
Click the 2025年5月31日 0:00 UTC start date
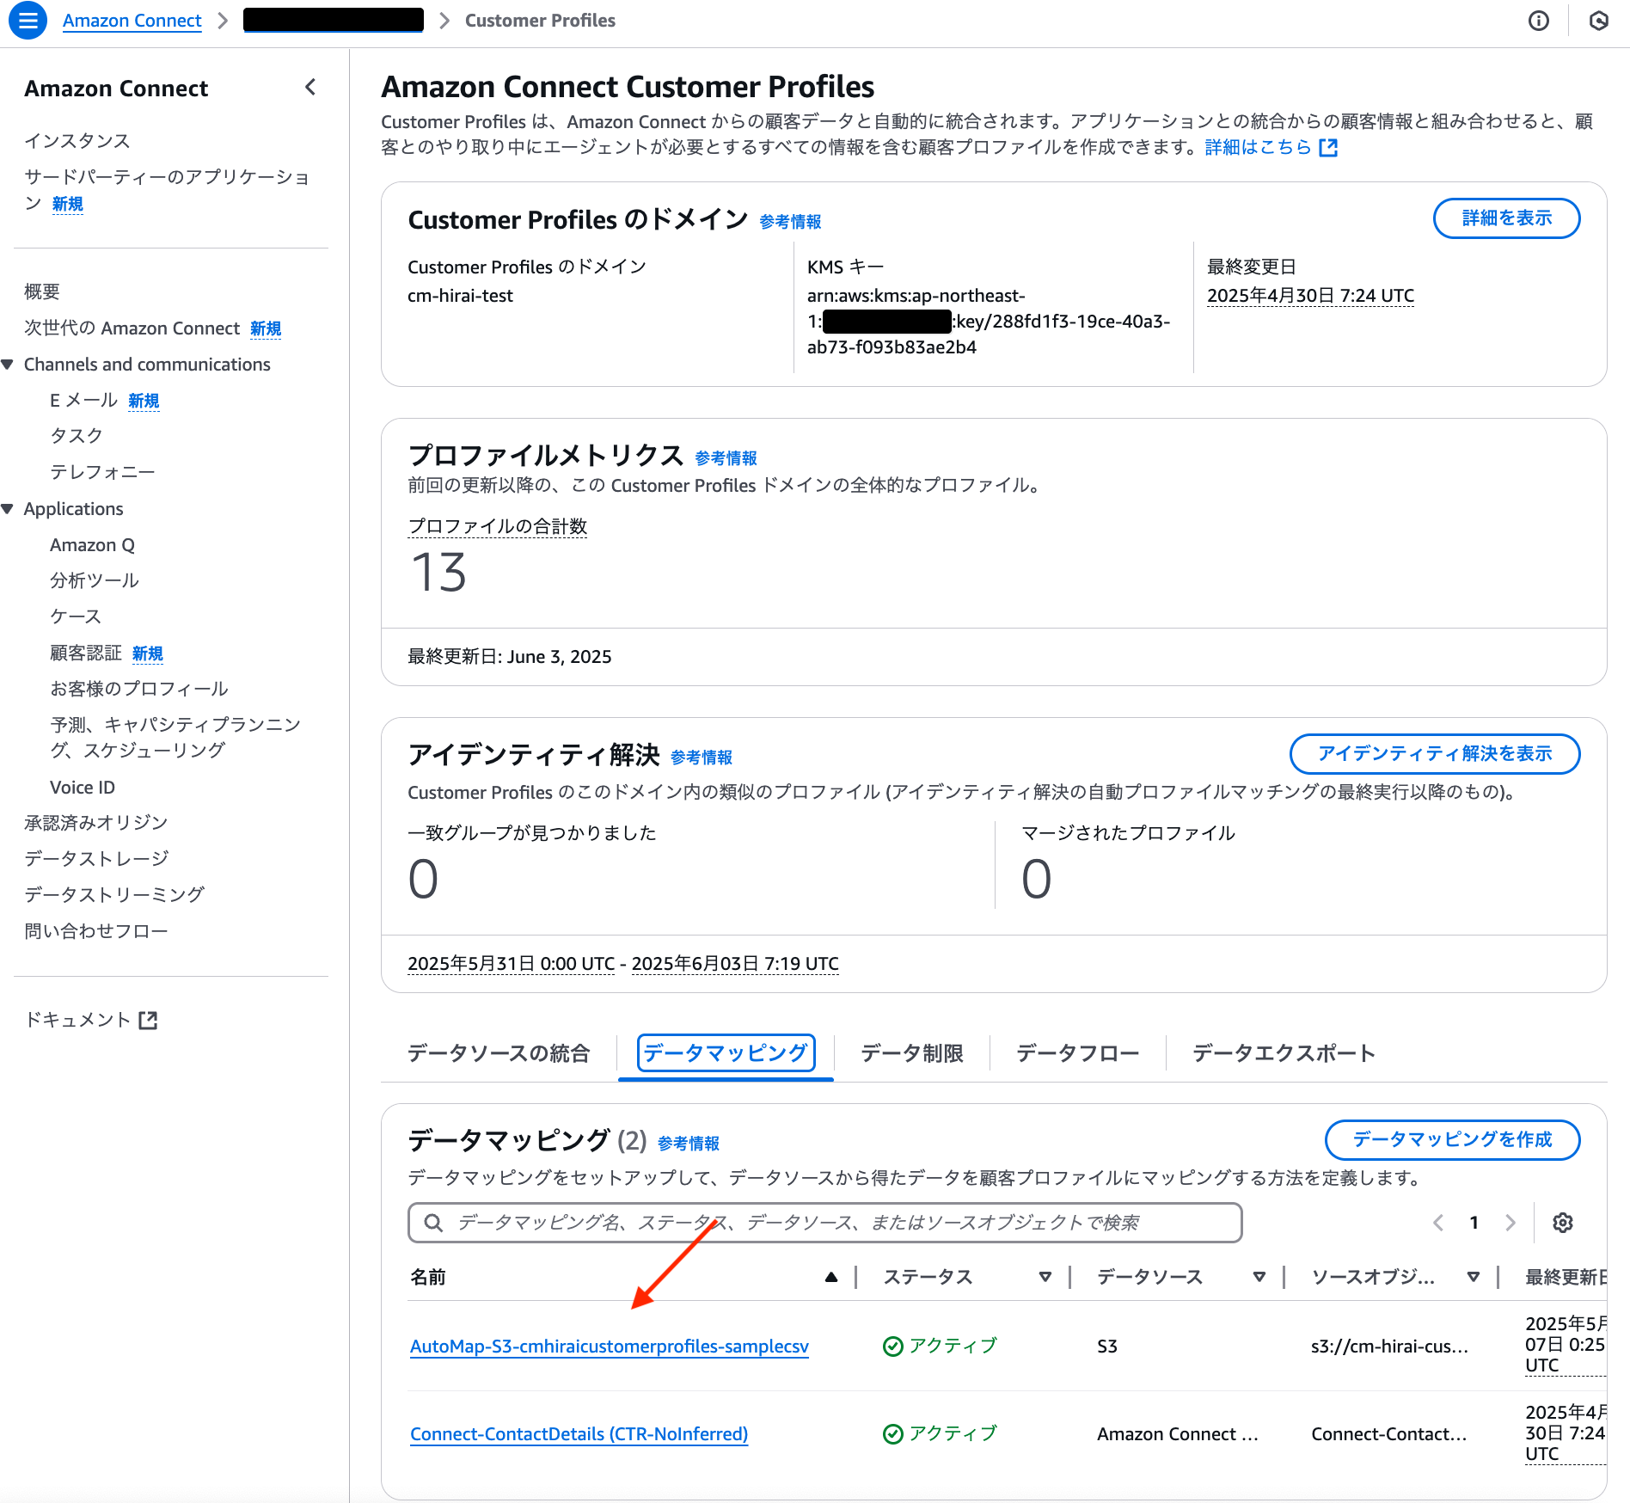click(512, 964)
